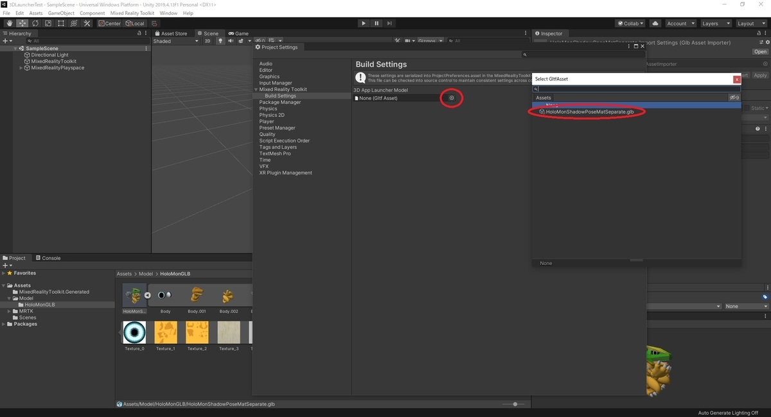Screen dimensions: 771x417
Task: Collapse SampleScene in Hierarchy
Action: (x=15, y=48)
